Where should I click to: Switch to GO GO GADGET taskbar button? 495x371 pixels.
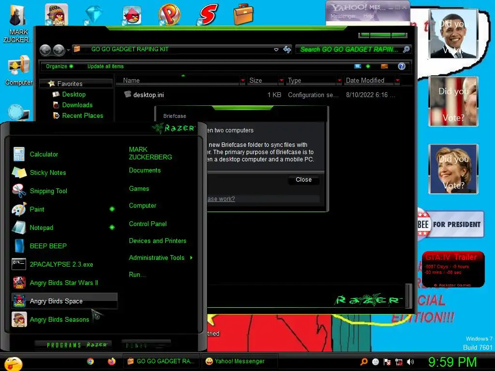161,361
